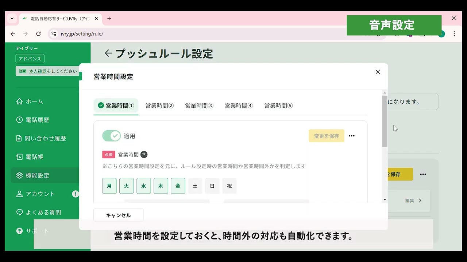
Task: Select the 営業時間① tab
Action: (116, 106)
